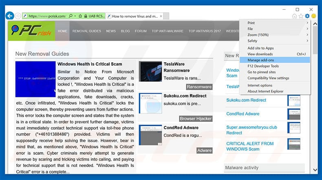The height and width of the screenshot is (180, 322).
Task: Open the Home page icon
Action: [294, 16]
